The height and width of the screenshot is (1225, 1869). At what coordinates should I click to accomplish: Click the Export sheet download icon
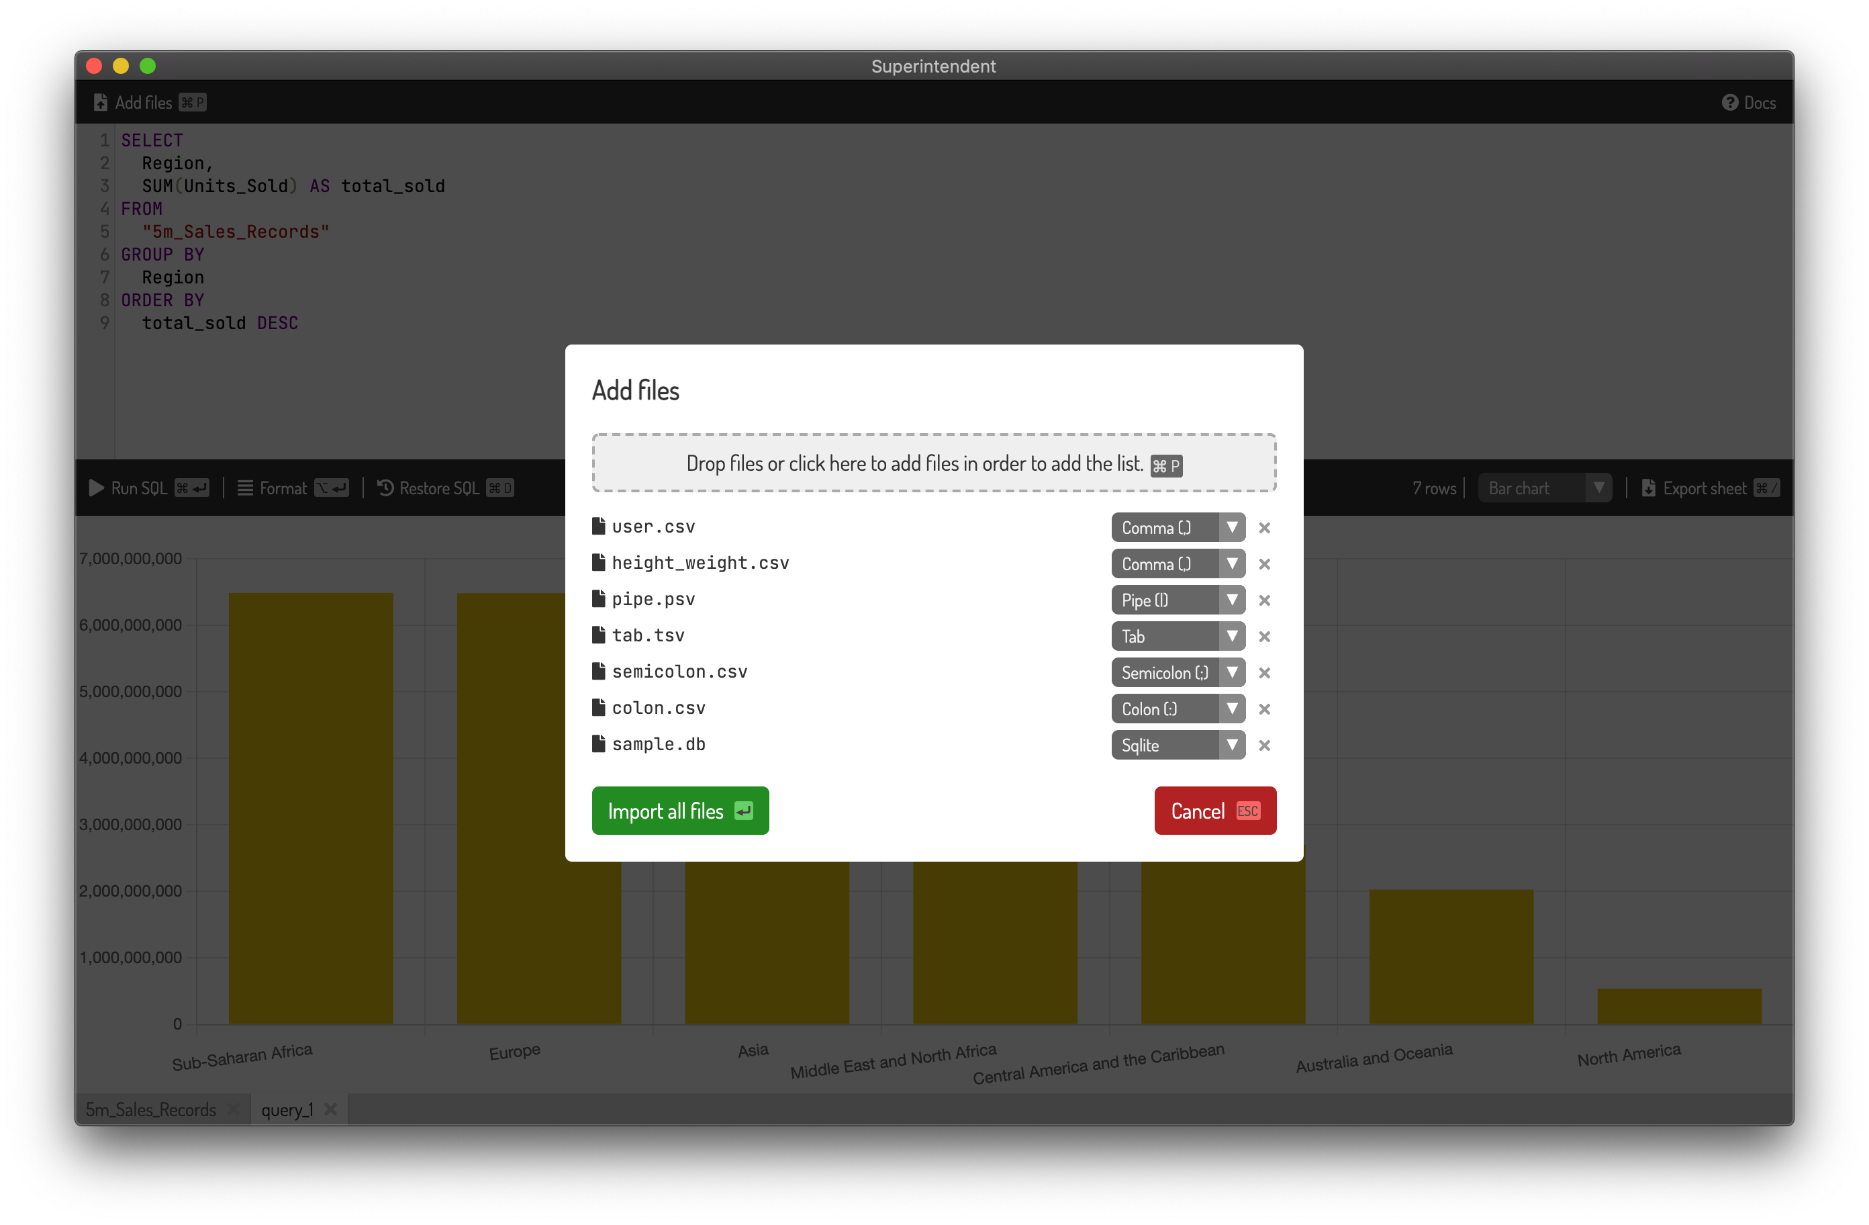(x=1650, y=488)
